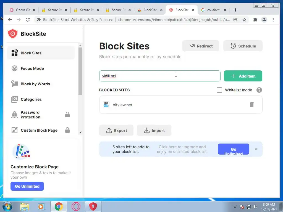
Task: Click Go Unlimited under Customize Block Page
Action: 27,186
